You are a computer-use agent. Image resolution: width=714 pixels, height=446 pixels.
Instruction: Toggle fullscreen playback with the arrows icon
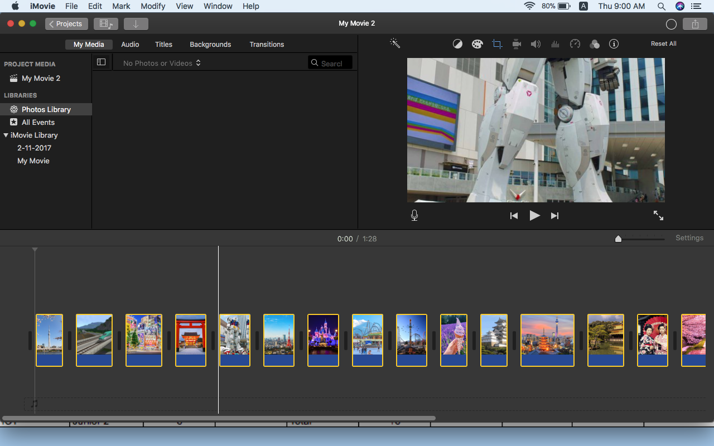tap(658, 216)
